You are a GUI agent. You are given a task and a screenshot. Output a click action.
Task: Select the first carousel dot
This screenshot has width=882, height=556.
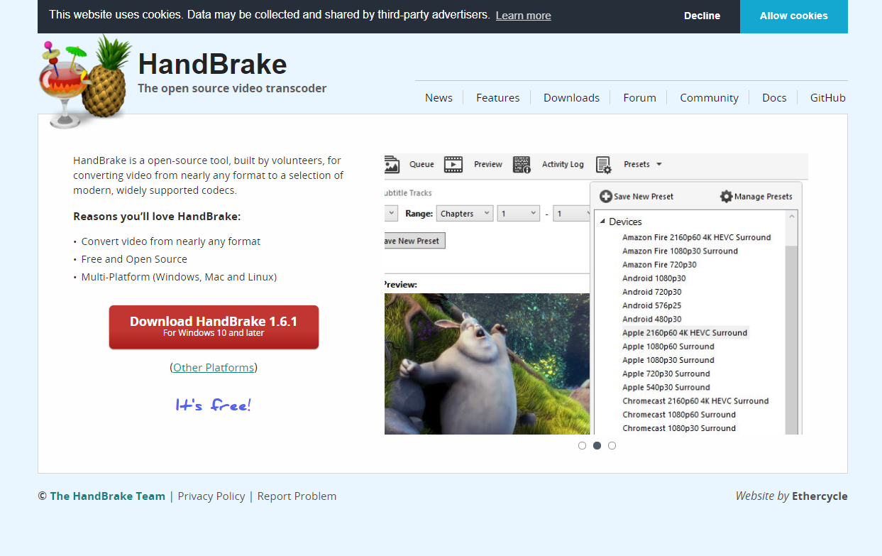point(582,446)
